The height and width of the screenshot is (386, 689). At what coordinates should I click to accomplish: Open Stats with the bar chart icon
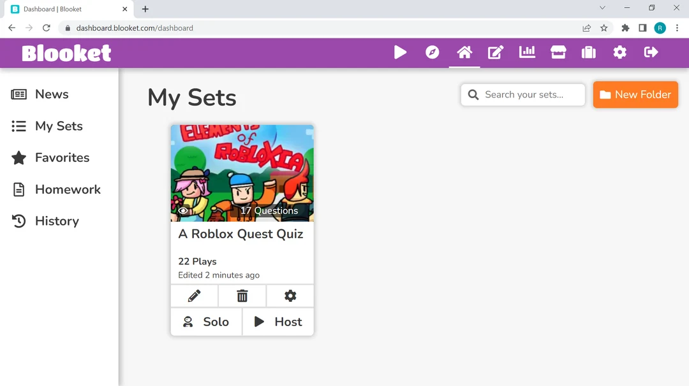pyautogui.click(x=527, y=53)
